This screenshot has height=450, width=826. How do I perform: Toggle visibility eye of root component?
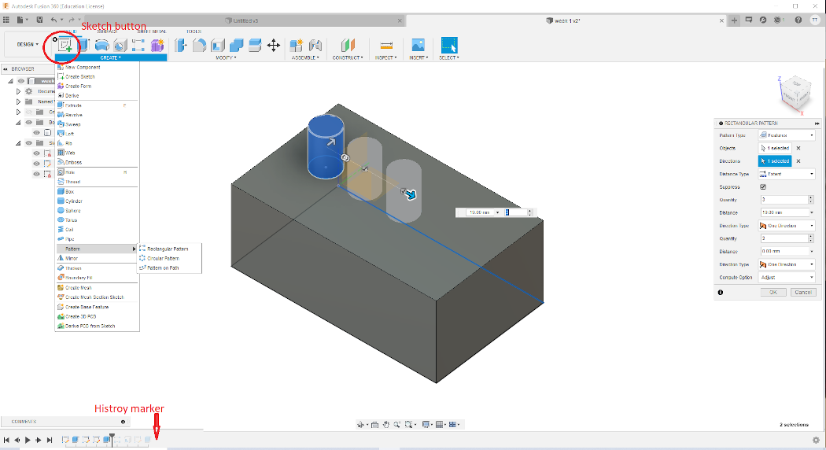click(x=21, y=81)
